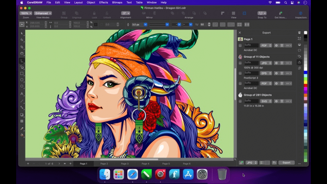Open the 150% zoom level dropdown
327x184 pixels.
(x=26, y=13)
